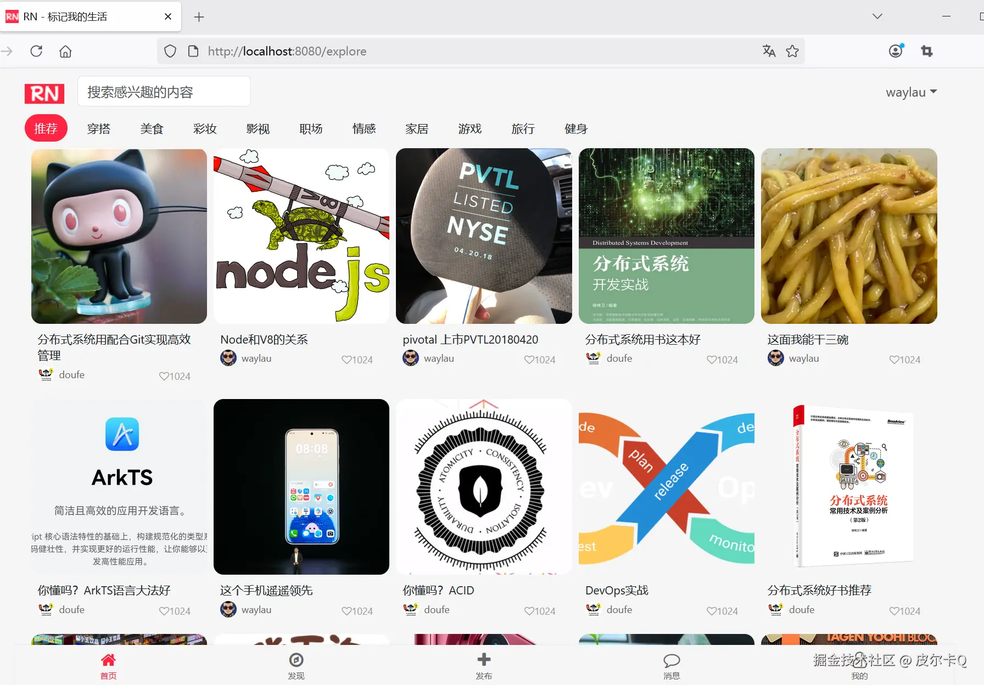Image resolution: width=984 pixels, height=685 pixels.
Task: Click the search box 搜索感兴趣的内容
Action: pyautogui.click(x=164, y=92)
